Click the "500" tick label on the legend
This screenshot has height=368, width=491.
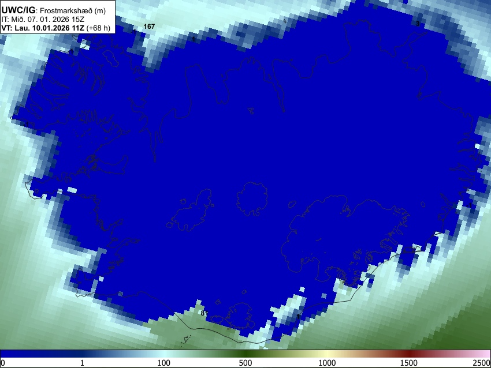[245, 363]
